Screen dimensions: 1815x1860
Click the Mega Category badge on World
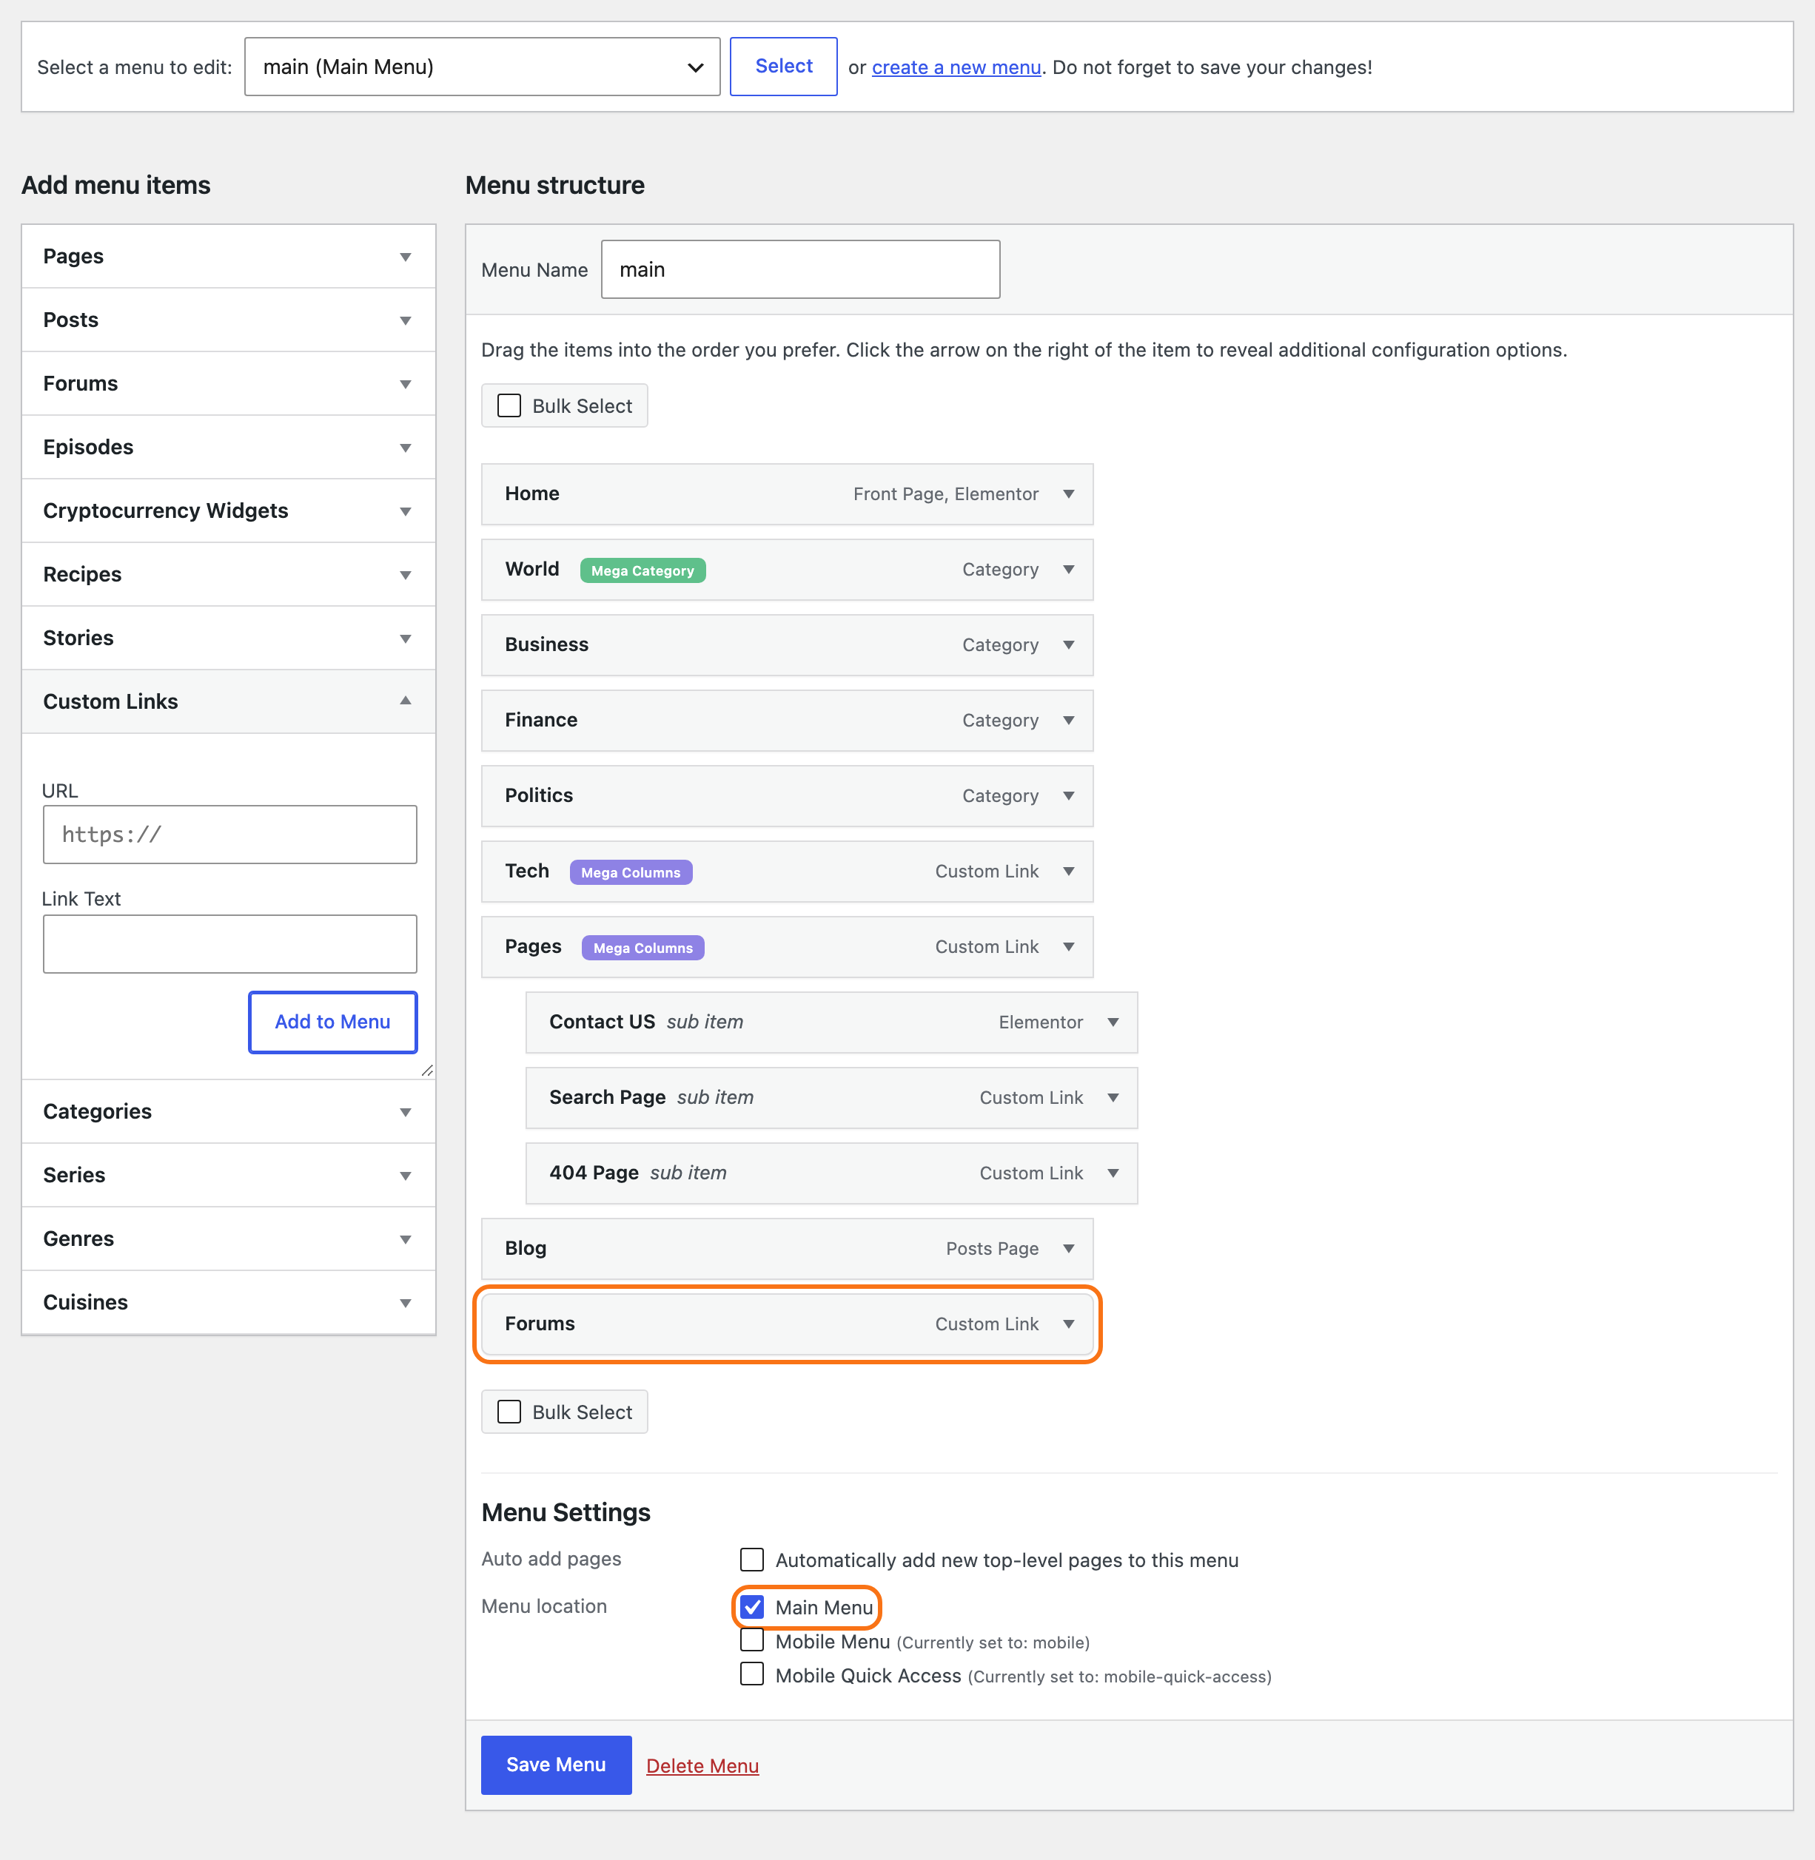(x=643, y=570)
